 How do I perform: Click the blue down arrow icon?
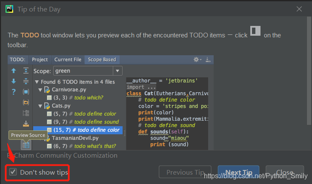pyautogui.click(x=14, y=81)
